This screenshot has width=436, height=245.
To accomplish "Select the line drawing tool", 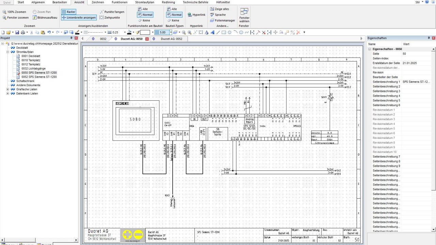I will point(218,32).
